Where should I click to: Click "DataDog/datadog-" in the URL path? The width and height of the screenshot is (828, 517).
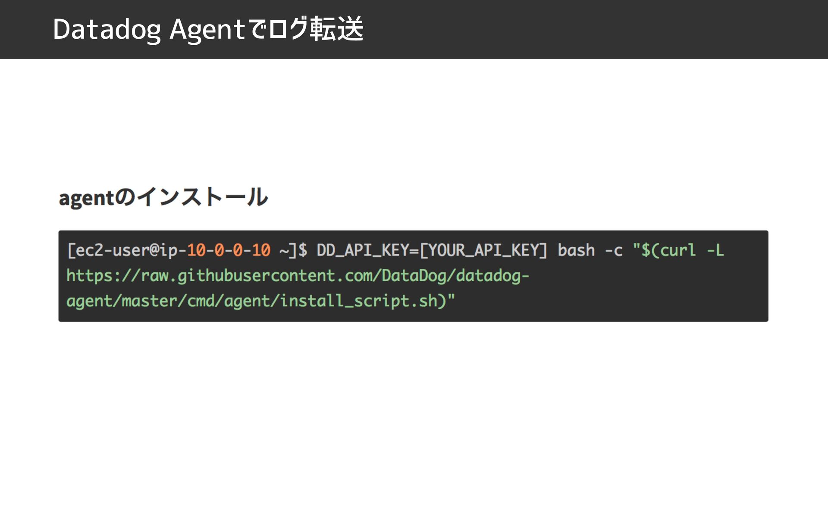455,276
